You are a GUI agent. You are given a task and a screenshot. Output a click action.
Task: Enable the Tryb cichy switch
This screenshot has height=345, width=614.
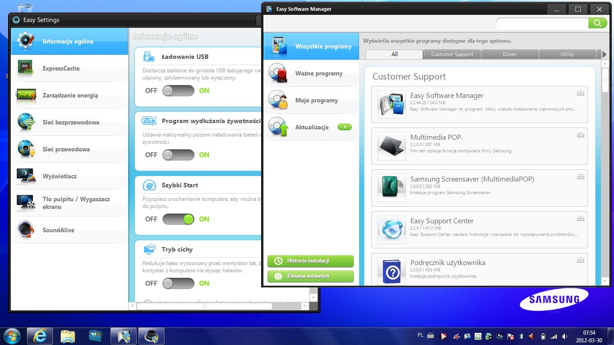178,283
